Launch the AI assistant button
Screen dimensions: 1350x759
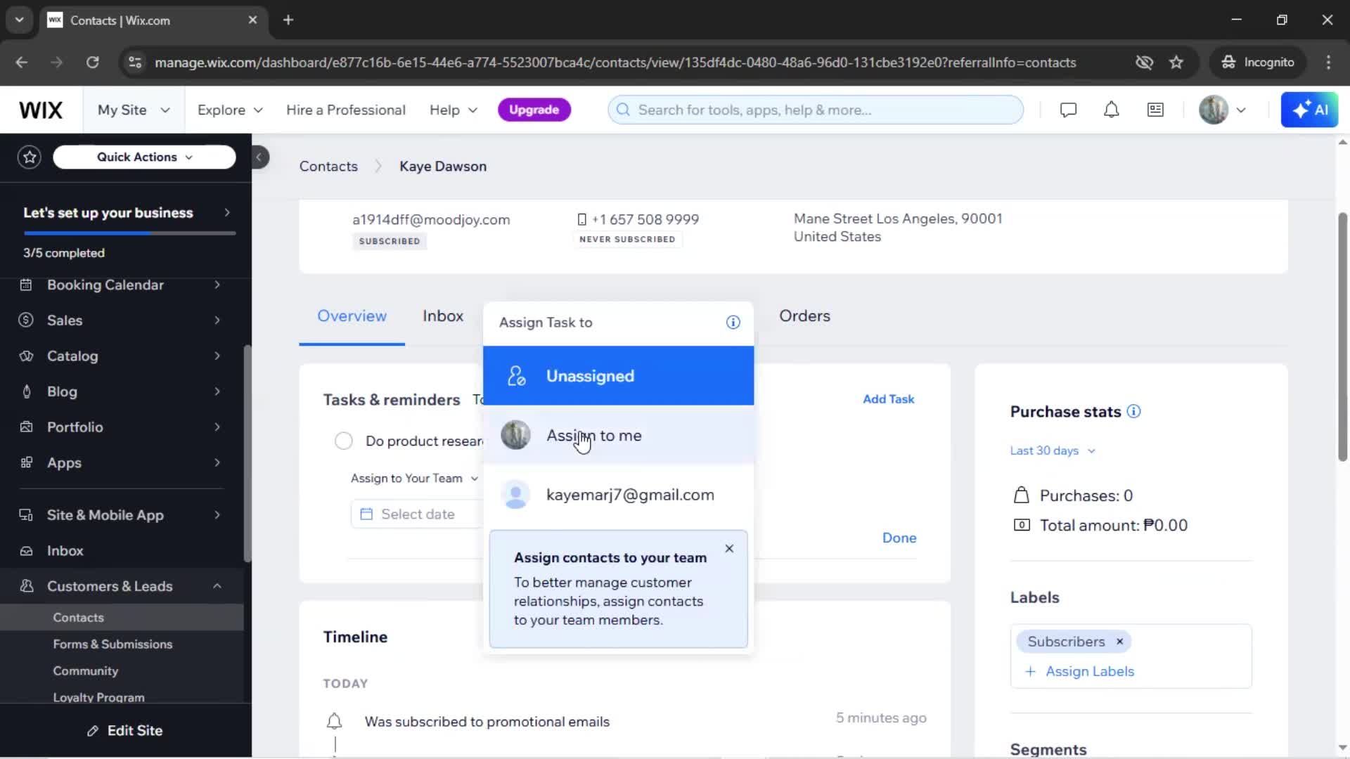point(1309,110)
